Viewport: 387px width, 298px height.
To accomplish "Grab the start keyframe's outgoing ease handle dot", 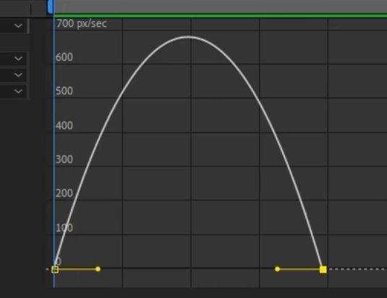I will (98, 269).
